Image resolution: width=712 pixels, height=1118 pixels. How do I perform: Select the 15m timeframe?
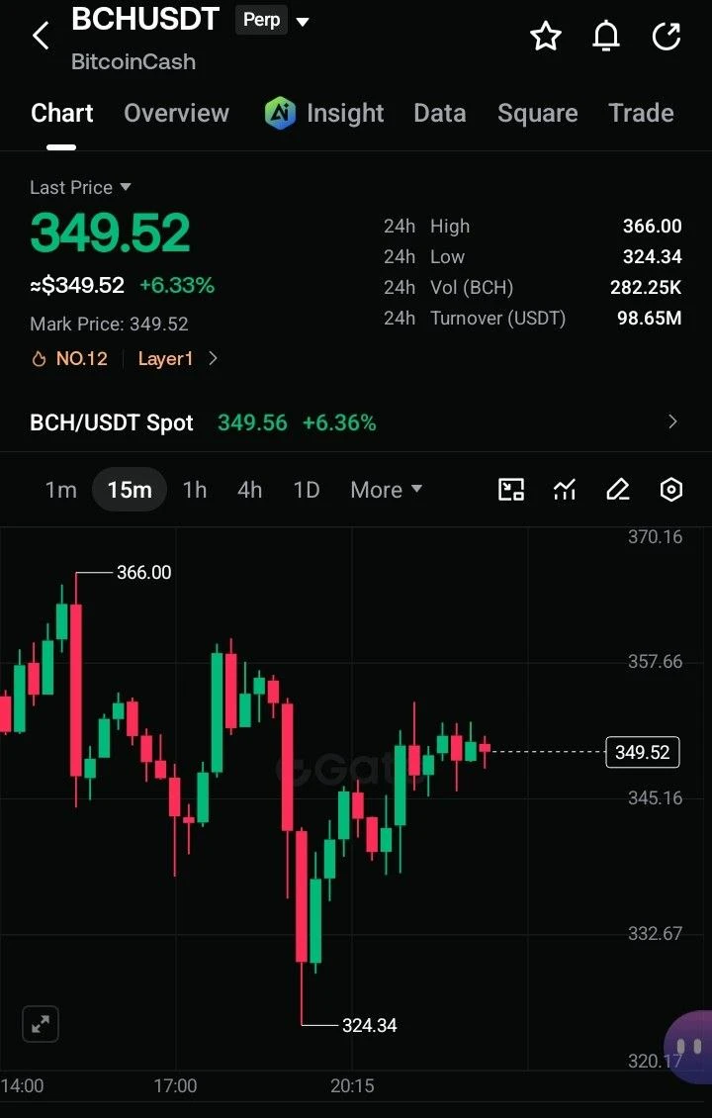pyautogui.click(x=129, y=490)
